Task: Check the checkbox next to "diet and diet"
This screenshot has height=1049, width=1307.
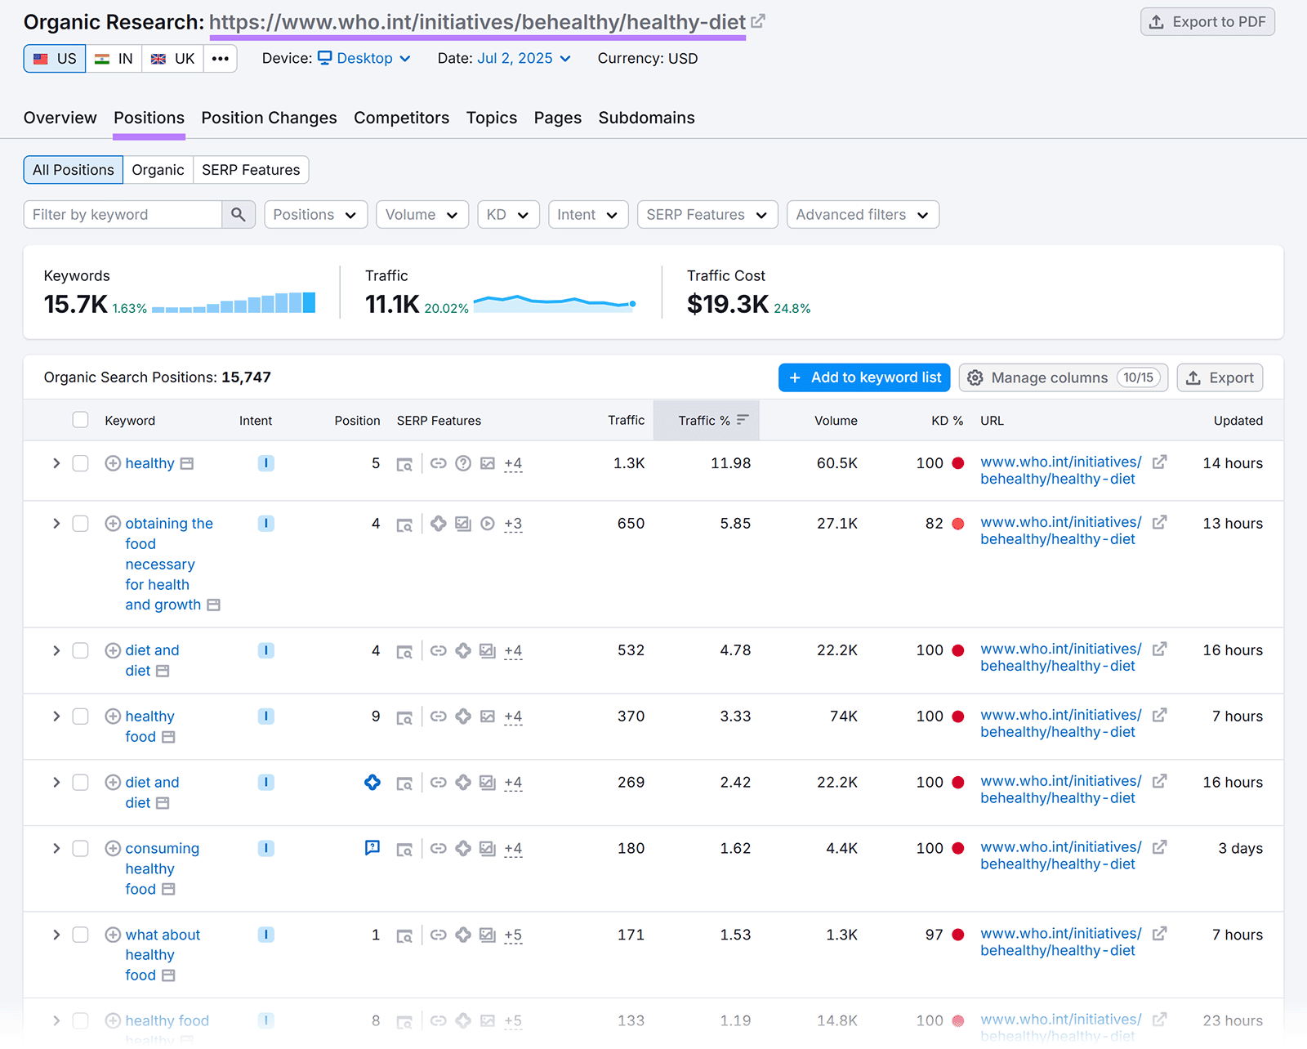Action: [x=80, y=650]
